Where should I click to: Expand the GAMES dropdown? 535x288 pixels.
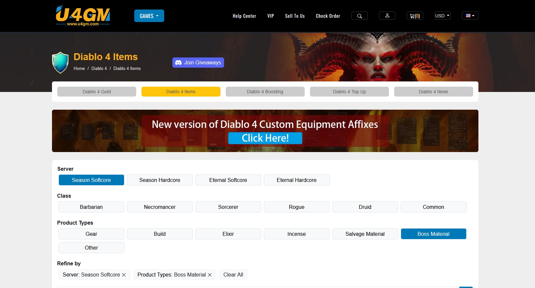coord(149,16)
